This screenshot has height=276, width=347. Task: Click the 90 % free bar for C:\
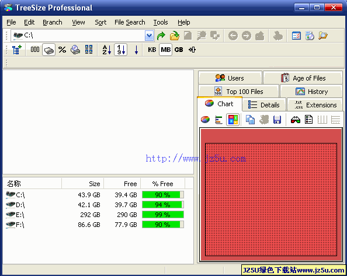(163, 195)
